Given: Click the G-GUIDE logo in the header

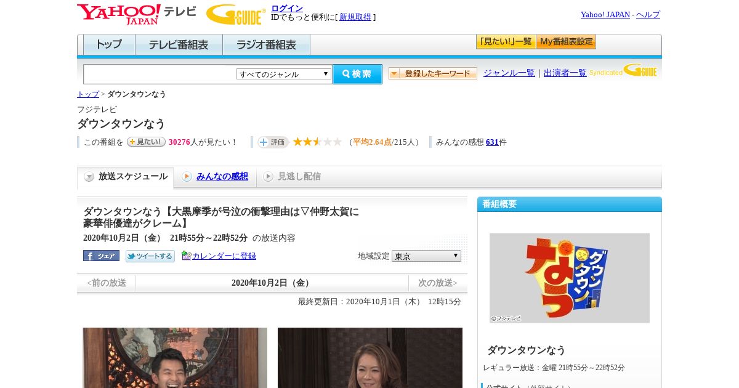Looking at the screenshot, I should (x=236, y=14).
